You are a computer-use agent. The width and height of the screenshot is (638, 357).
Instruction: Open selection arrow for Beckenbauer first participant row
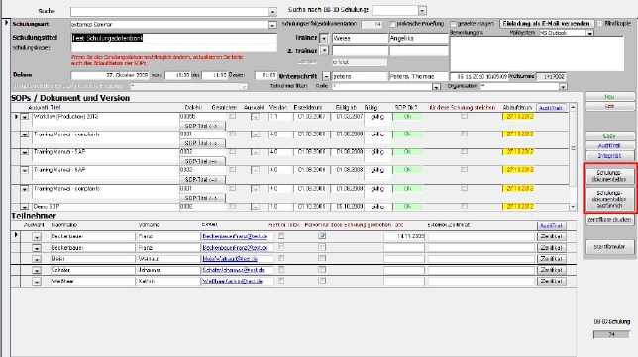[x=37, y=236]
